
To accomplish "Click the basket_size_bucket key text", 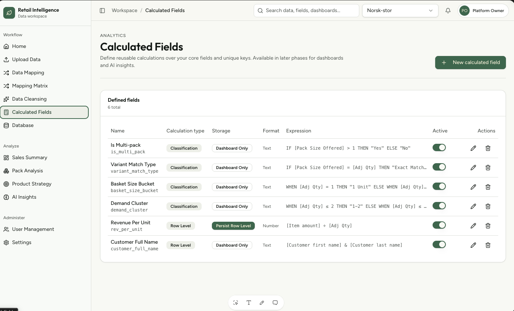I will tap(135, 191).
